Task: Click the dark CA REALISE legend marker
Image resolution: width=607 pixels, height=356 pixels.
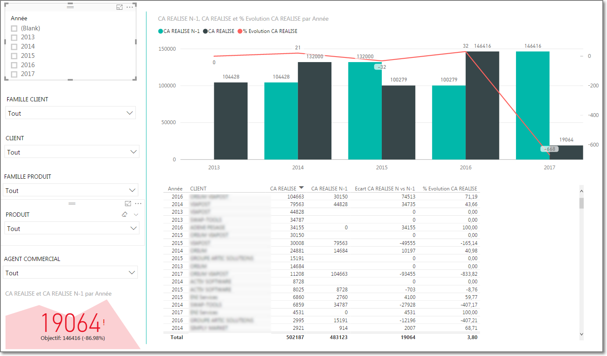Action: (x=205, y=31)
